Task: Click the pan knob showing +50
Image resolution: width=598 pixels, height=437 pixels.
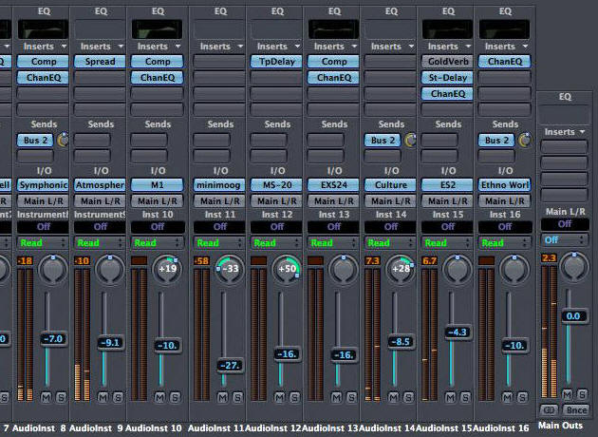Action: [287, 269]
